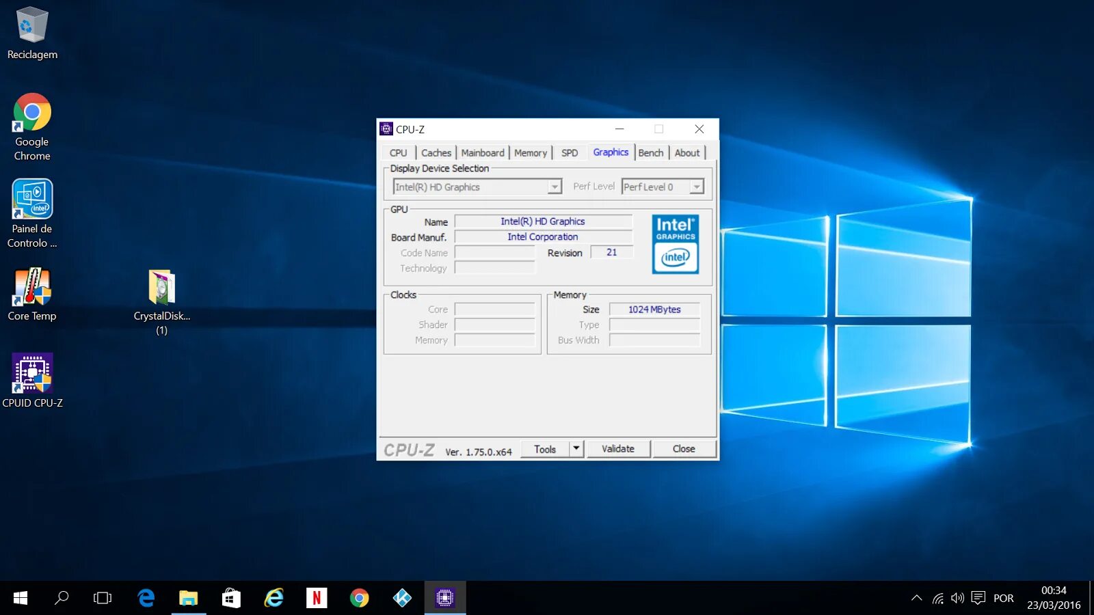
Task: Open the Windows Store taskbar icon
Action: (231, 598)
